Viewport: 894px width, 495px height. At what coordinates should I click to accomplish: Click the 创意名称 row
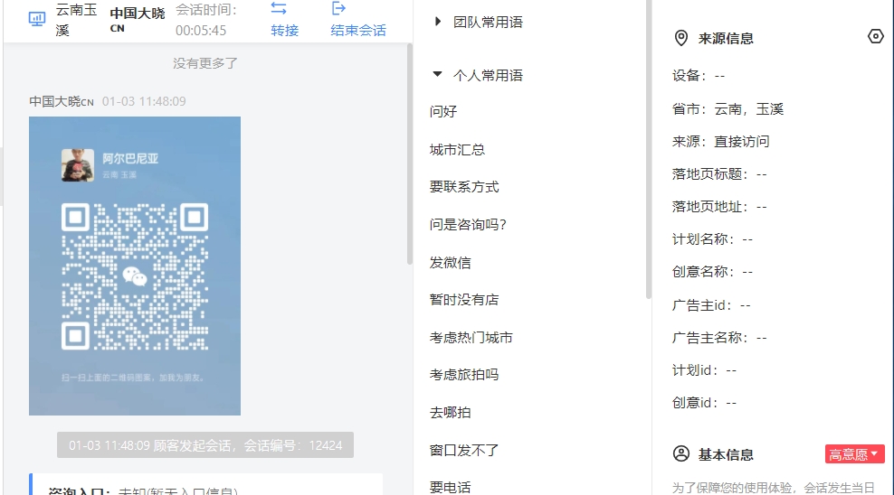pos(713,272)
